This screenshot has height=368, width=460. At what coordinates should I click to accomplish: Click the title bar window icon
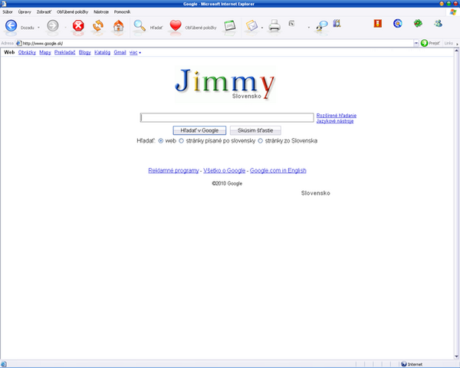[4, 4]
